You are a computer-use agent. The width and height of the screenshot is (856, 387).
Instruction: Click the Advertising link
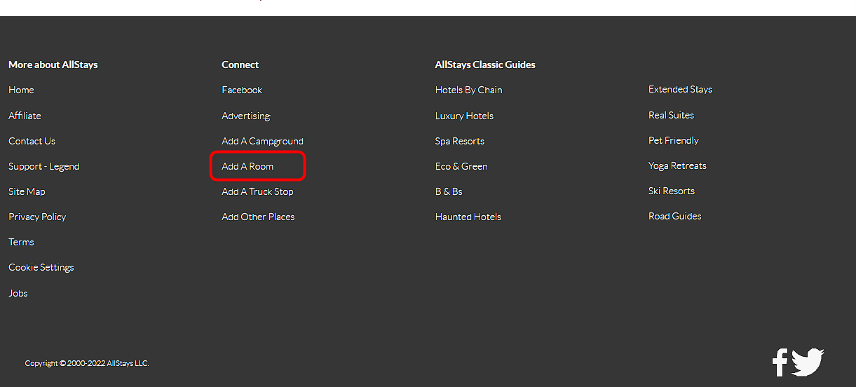(246, 116)
